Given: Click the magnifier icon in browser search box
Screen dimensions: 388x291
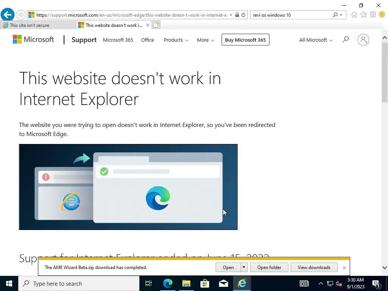Looking at the screenshot, I should (335, 15).
